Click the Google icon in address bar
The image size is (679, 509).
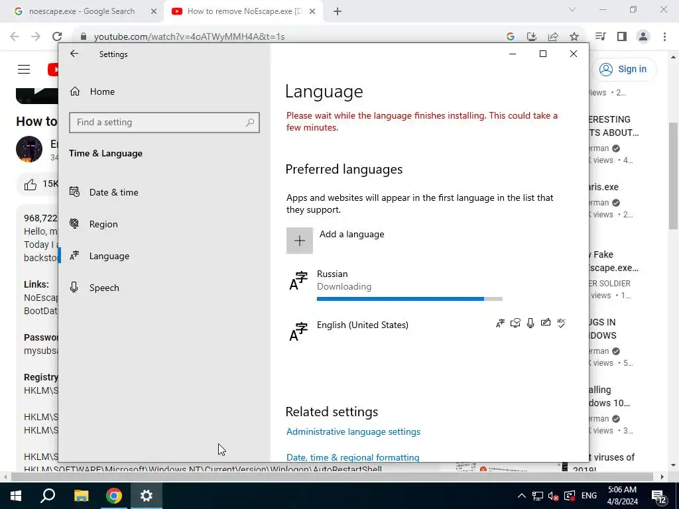tap(510, 37)
